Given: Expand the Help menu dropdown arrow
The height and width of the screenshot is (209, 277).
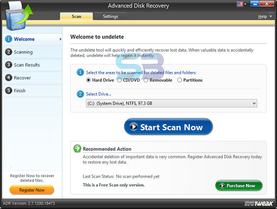Looking at the screenshot, I should coord(271,16).
